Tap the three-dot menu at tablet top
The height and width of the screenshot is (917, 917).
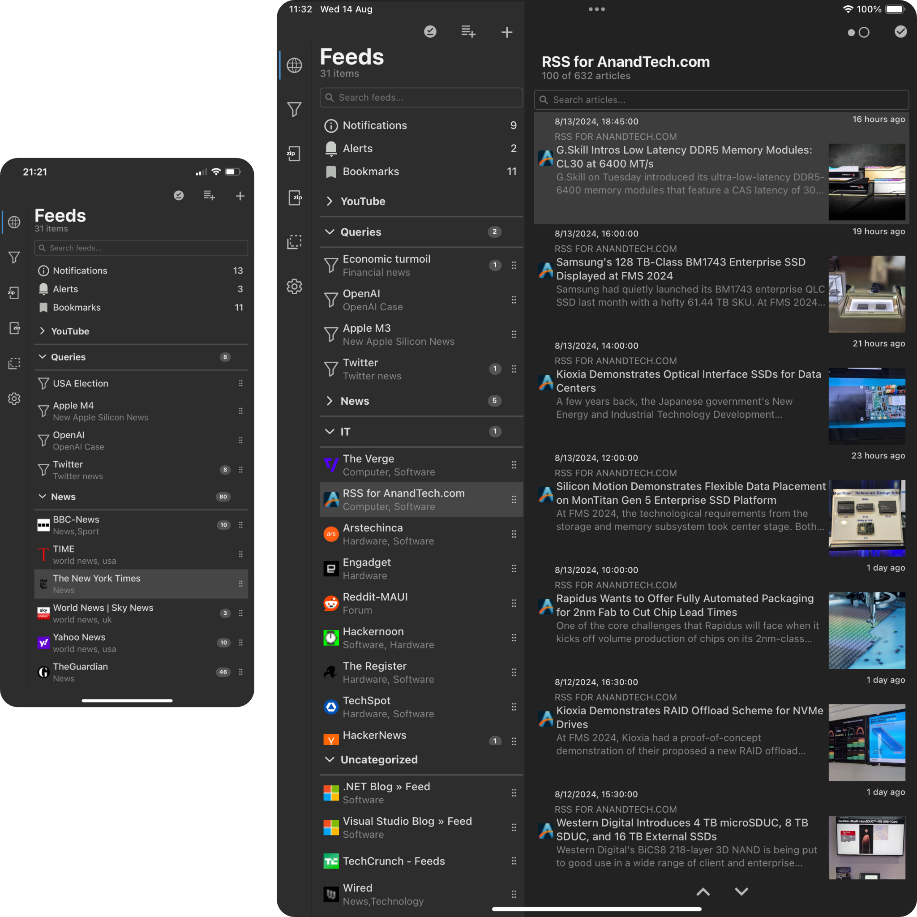pos(596,9)
